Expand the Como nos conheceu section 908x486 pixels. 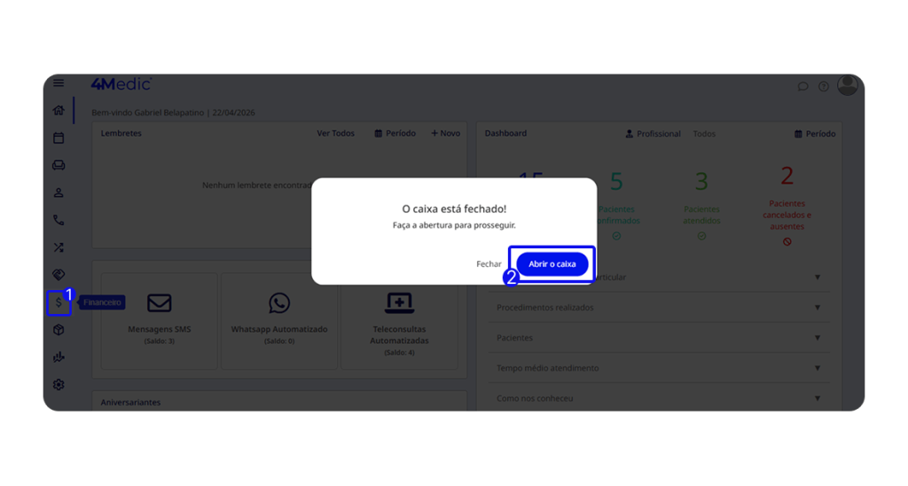click(x=659, y=398)
